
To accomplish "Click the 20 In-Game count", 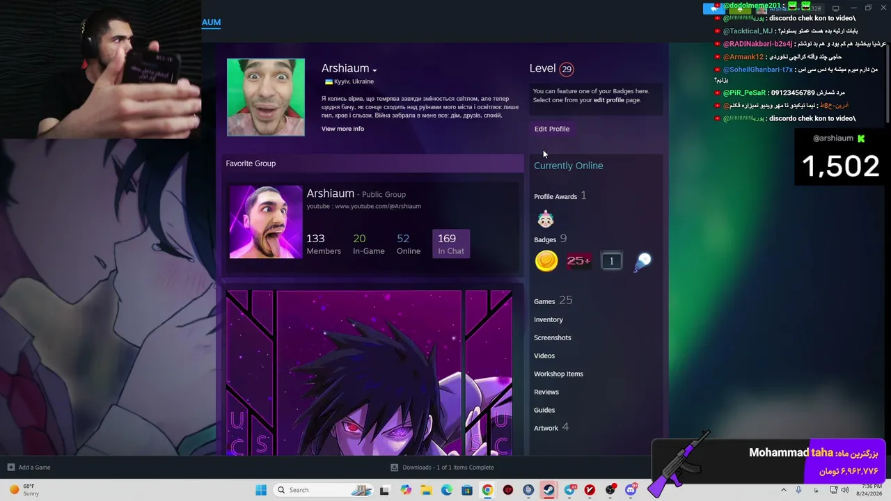I will 369,244.
